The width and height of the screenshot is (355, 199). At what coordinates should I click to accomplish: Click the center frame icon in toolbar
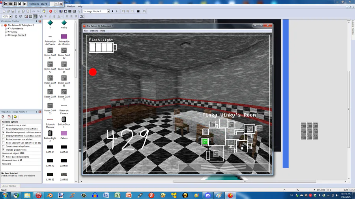[82, 17]
